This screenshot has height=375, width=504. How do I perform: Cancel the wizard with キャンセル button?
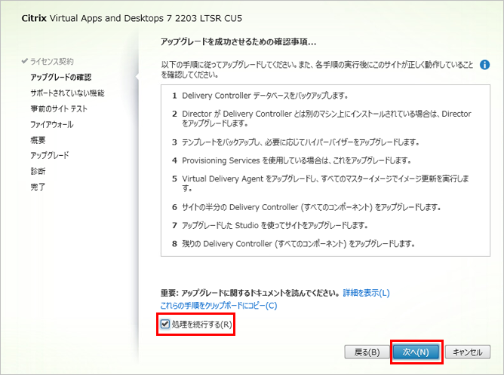468,352
